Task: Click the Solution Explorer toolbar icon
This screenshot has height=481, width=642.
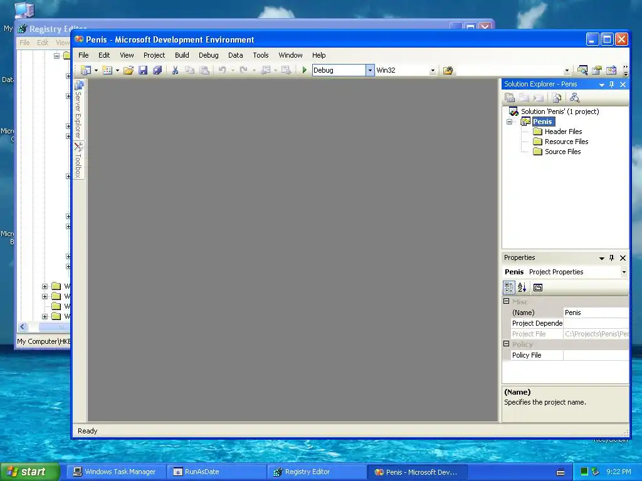Action: [x=582, y=70]
